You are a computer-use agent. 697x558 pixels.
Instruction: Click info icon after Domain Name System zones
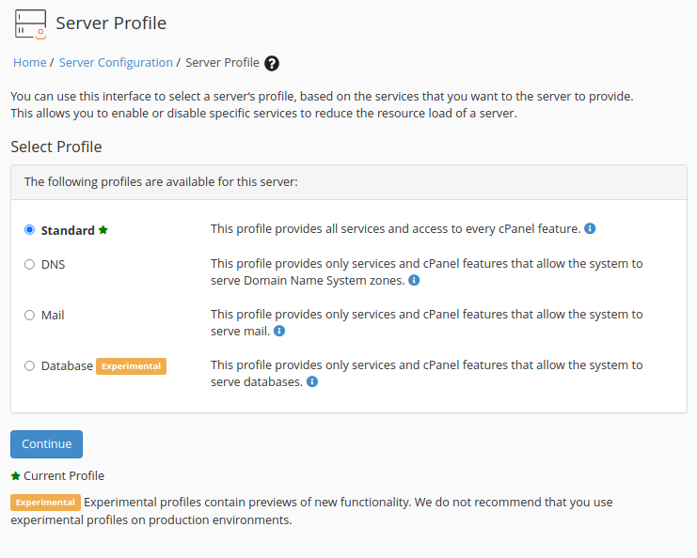pyautogui.click(x=414, y=280)
